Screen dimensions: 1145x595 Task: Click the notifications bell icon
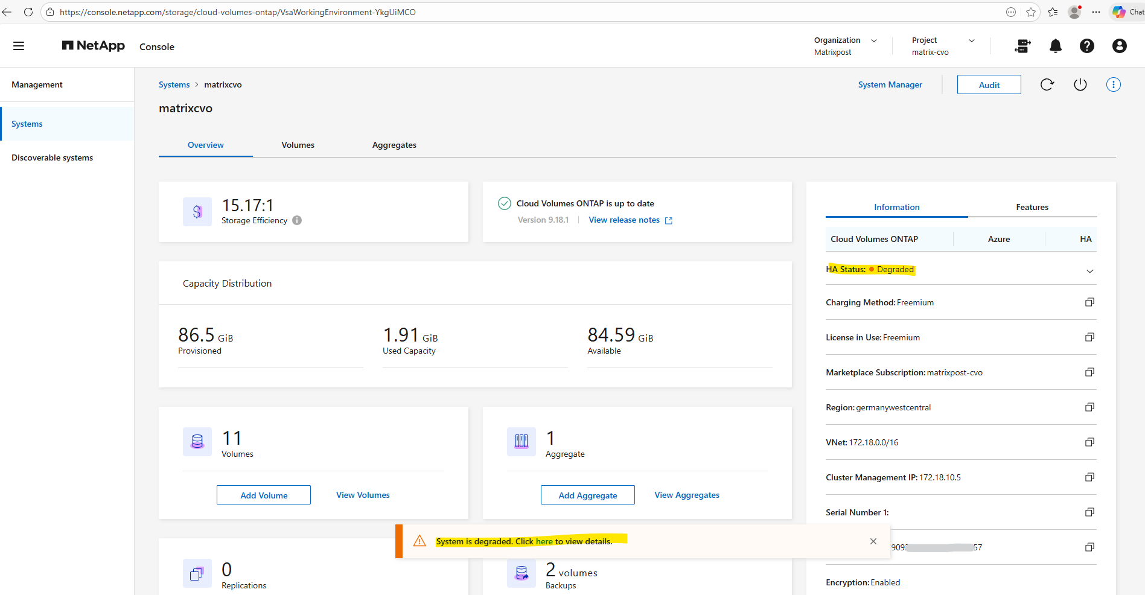click(1055, 46)
